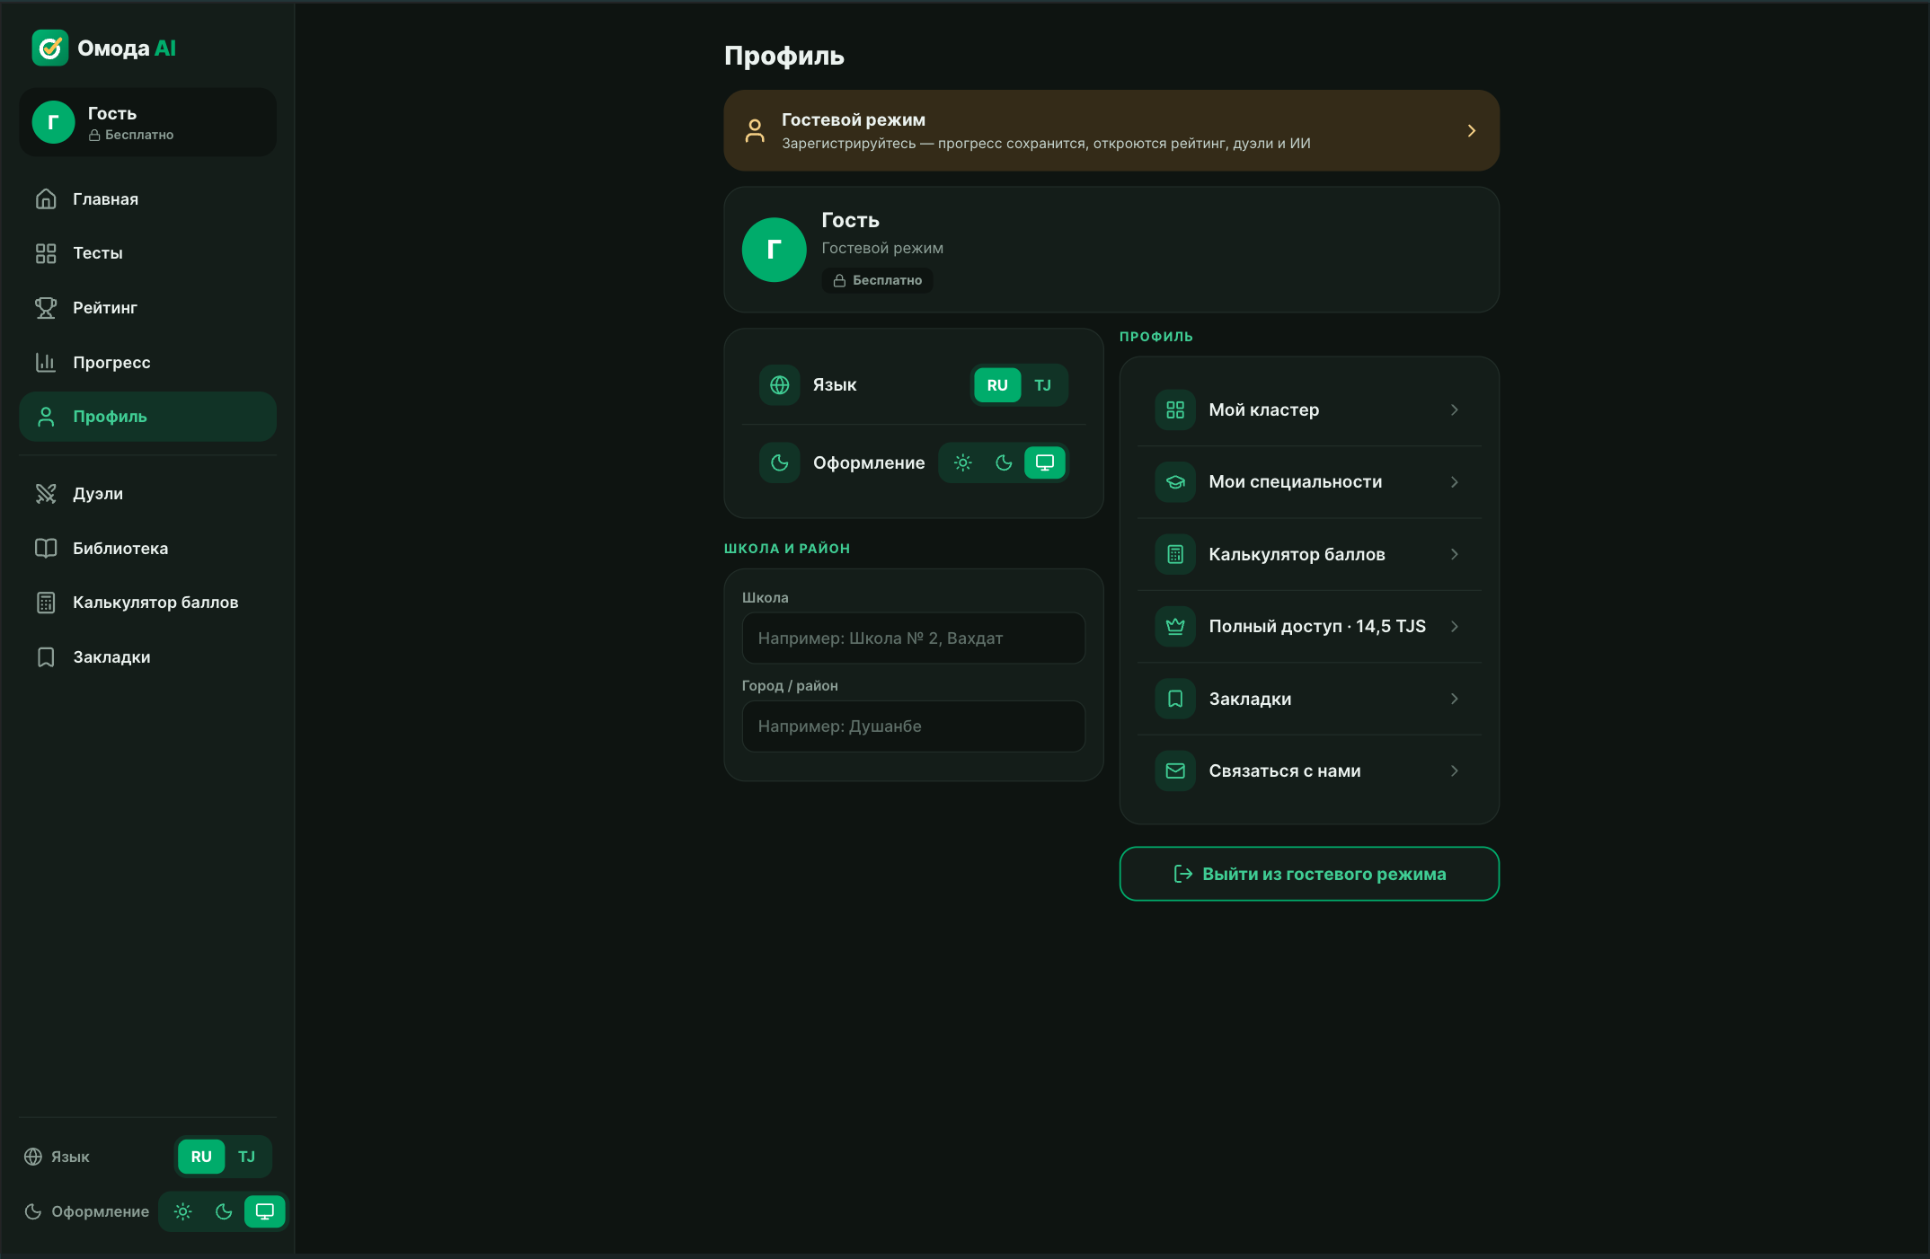Screen dimensions: 1930x1259
Task: Set light theme in the sidebar footer
Action: tap(183, 1211)
